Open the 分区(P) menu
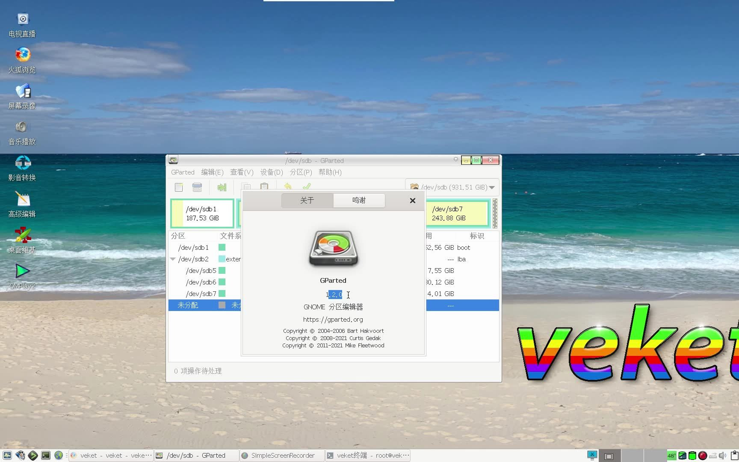 pos(301,172)
